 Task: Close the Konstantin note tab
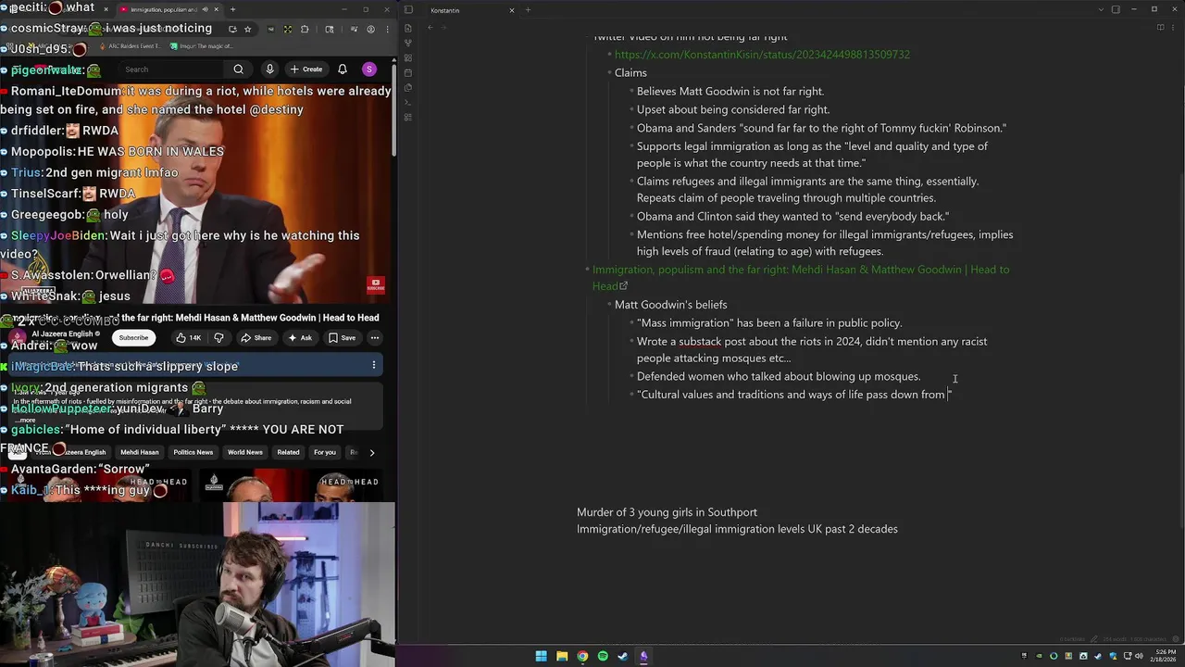[x=511, y=10]
